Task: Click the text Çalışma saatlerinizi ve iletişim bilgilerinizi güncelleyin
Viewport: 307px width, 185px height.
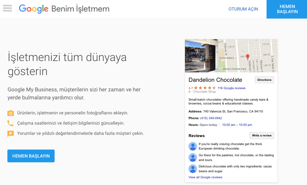Action: pyautogui.click(x=71, y=123)
